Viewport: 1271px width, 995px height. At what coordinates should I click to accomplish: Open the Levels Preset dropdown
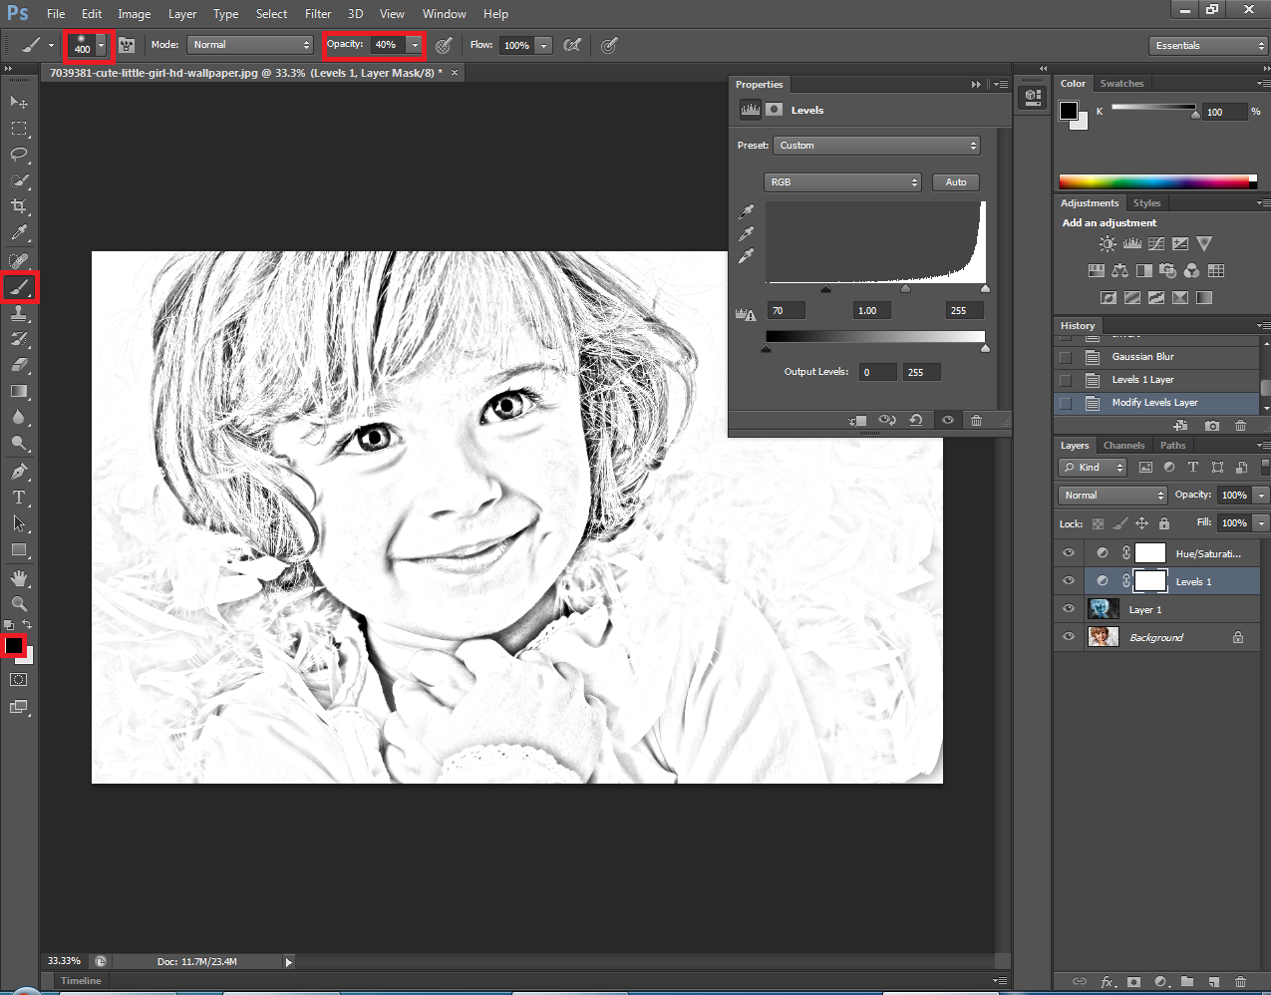tap(876, 146)
